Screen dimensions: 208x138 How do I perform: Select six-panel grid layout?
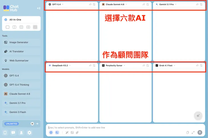click(35, 27)
